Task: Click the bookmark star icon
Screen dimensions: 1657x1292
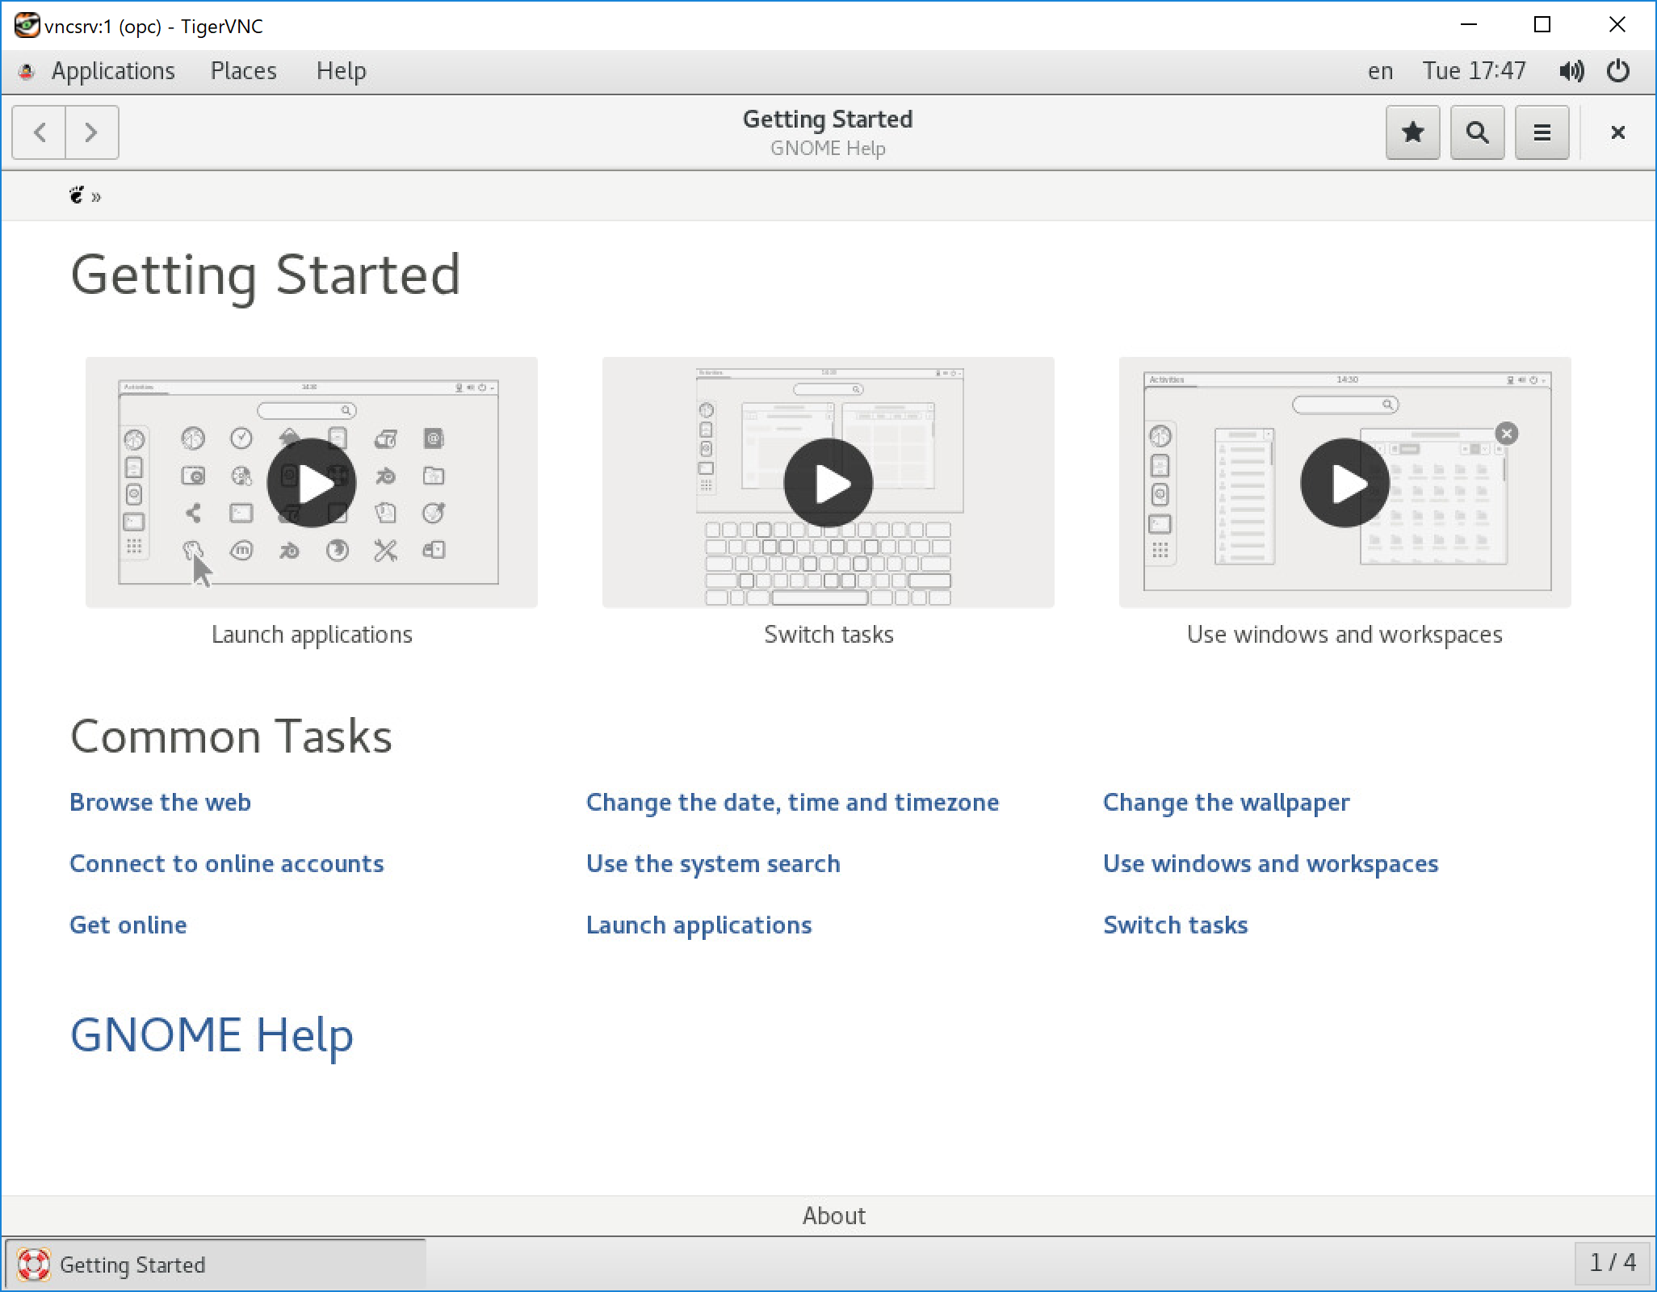Action: point(1412,132)
